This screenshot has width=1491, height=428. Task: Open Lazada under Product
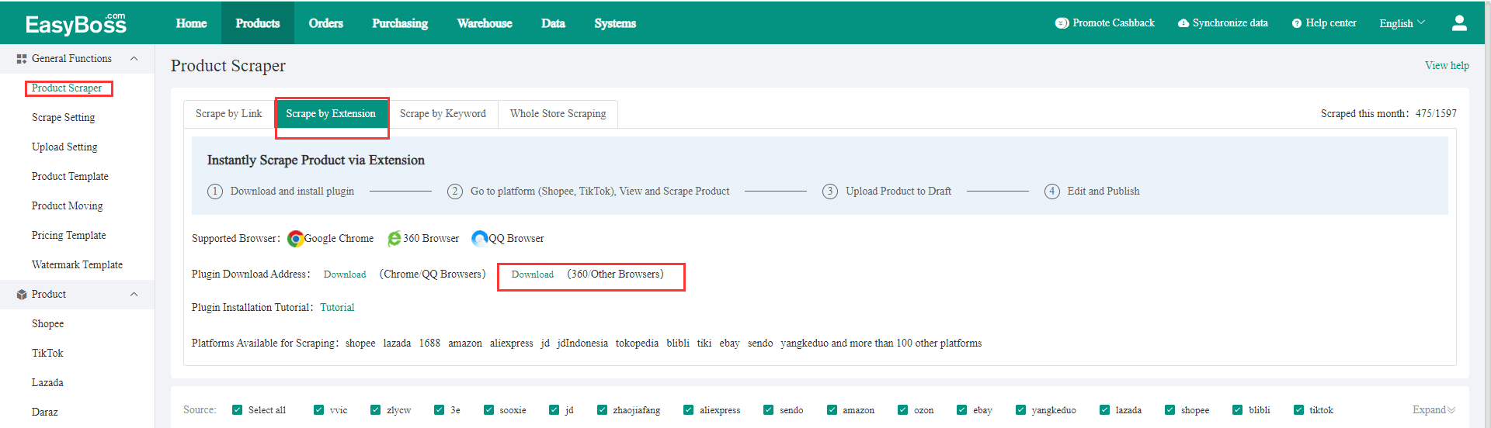point(47,383)
